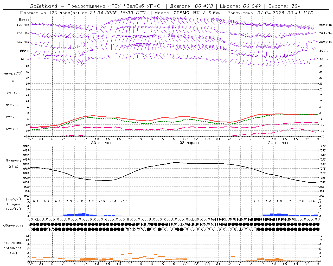Click the '(мм/1ч.)' precipitation unit label
333x266 pixels.
[13, 209]
